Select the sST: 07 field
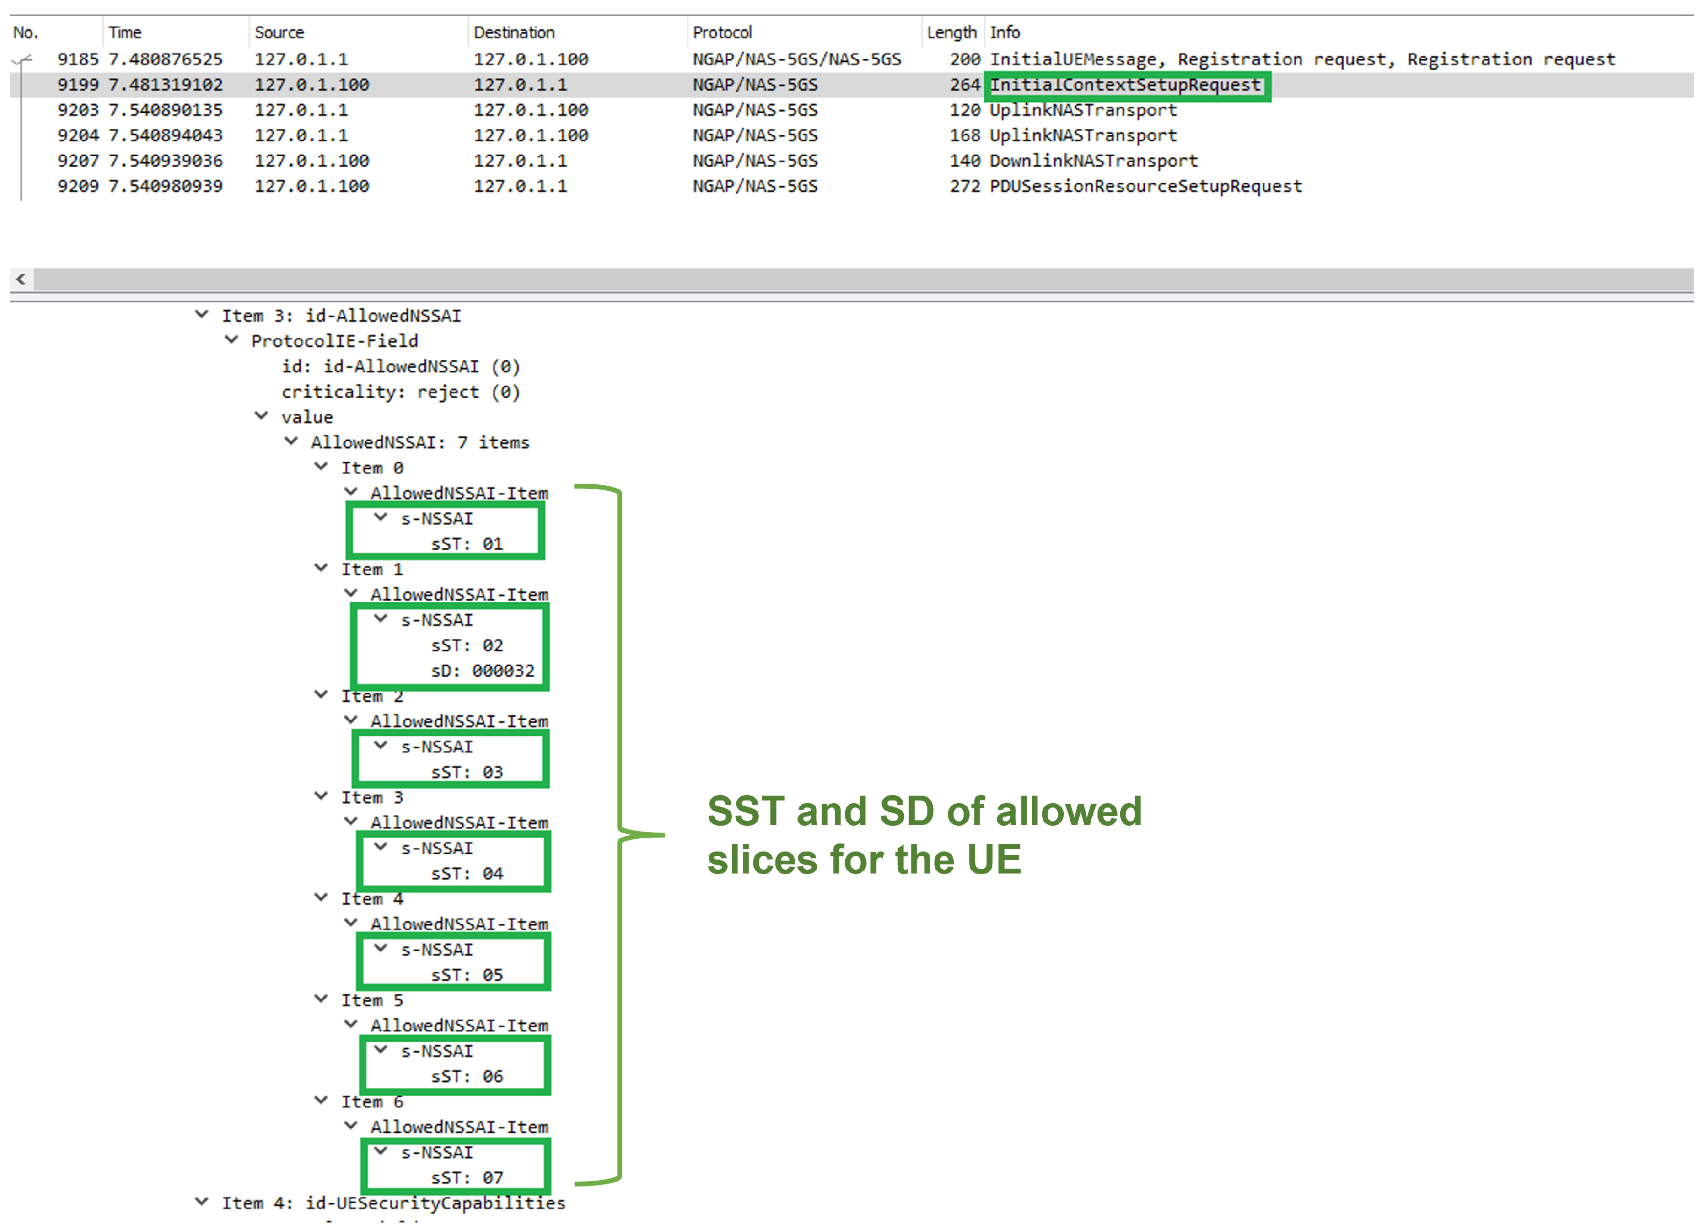Viewport: 1705px width, 1230px height. coord(467,1177)
